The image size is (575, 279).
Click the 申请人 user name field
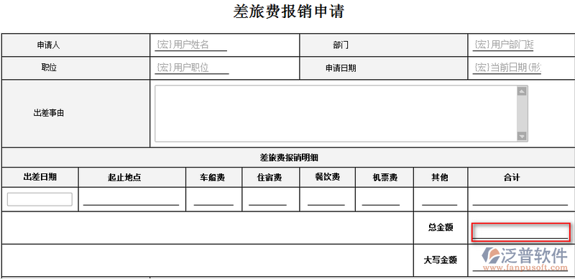(190, 45)
